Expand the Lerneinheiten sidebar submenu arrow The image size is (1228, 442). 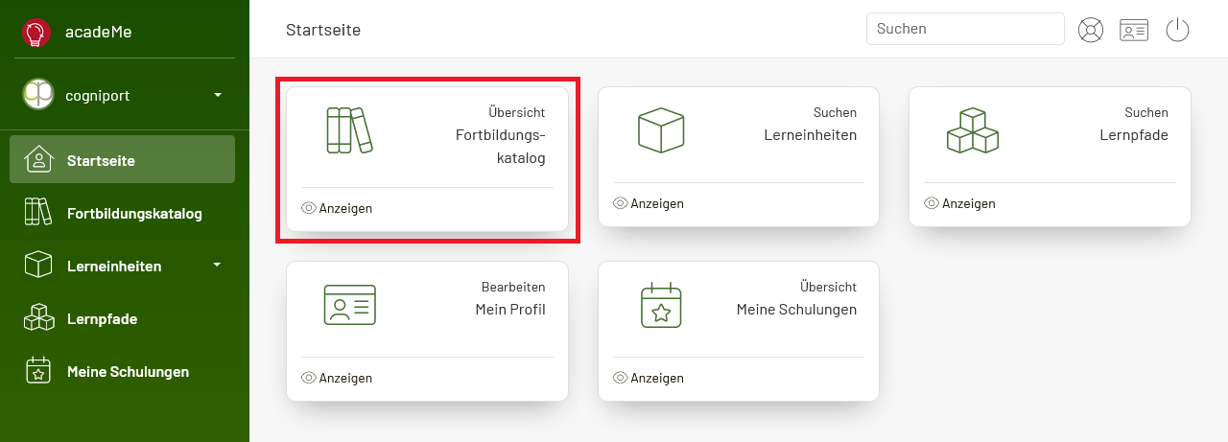[217, 265]
